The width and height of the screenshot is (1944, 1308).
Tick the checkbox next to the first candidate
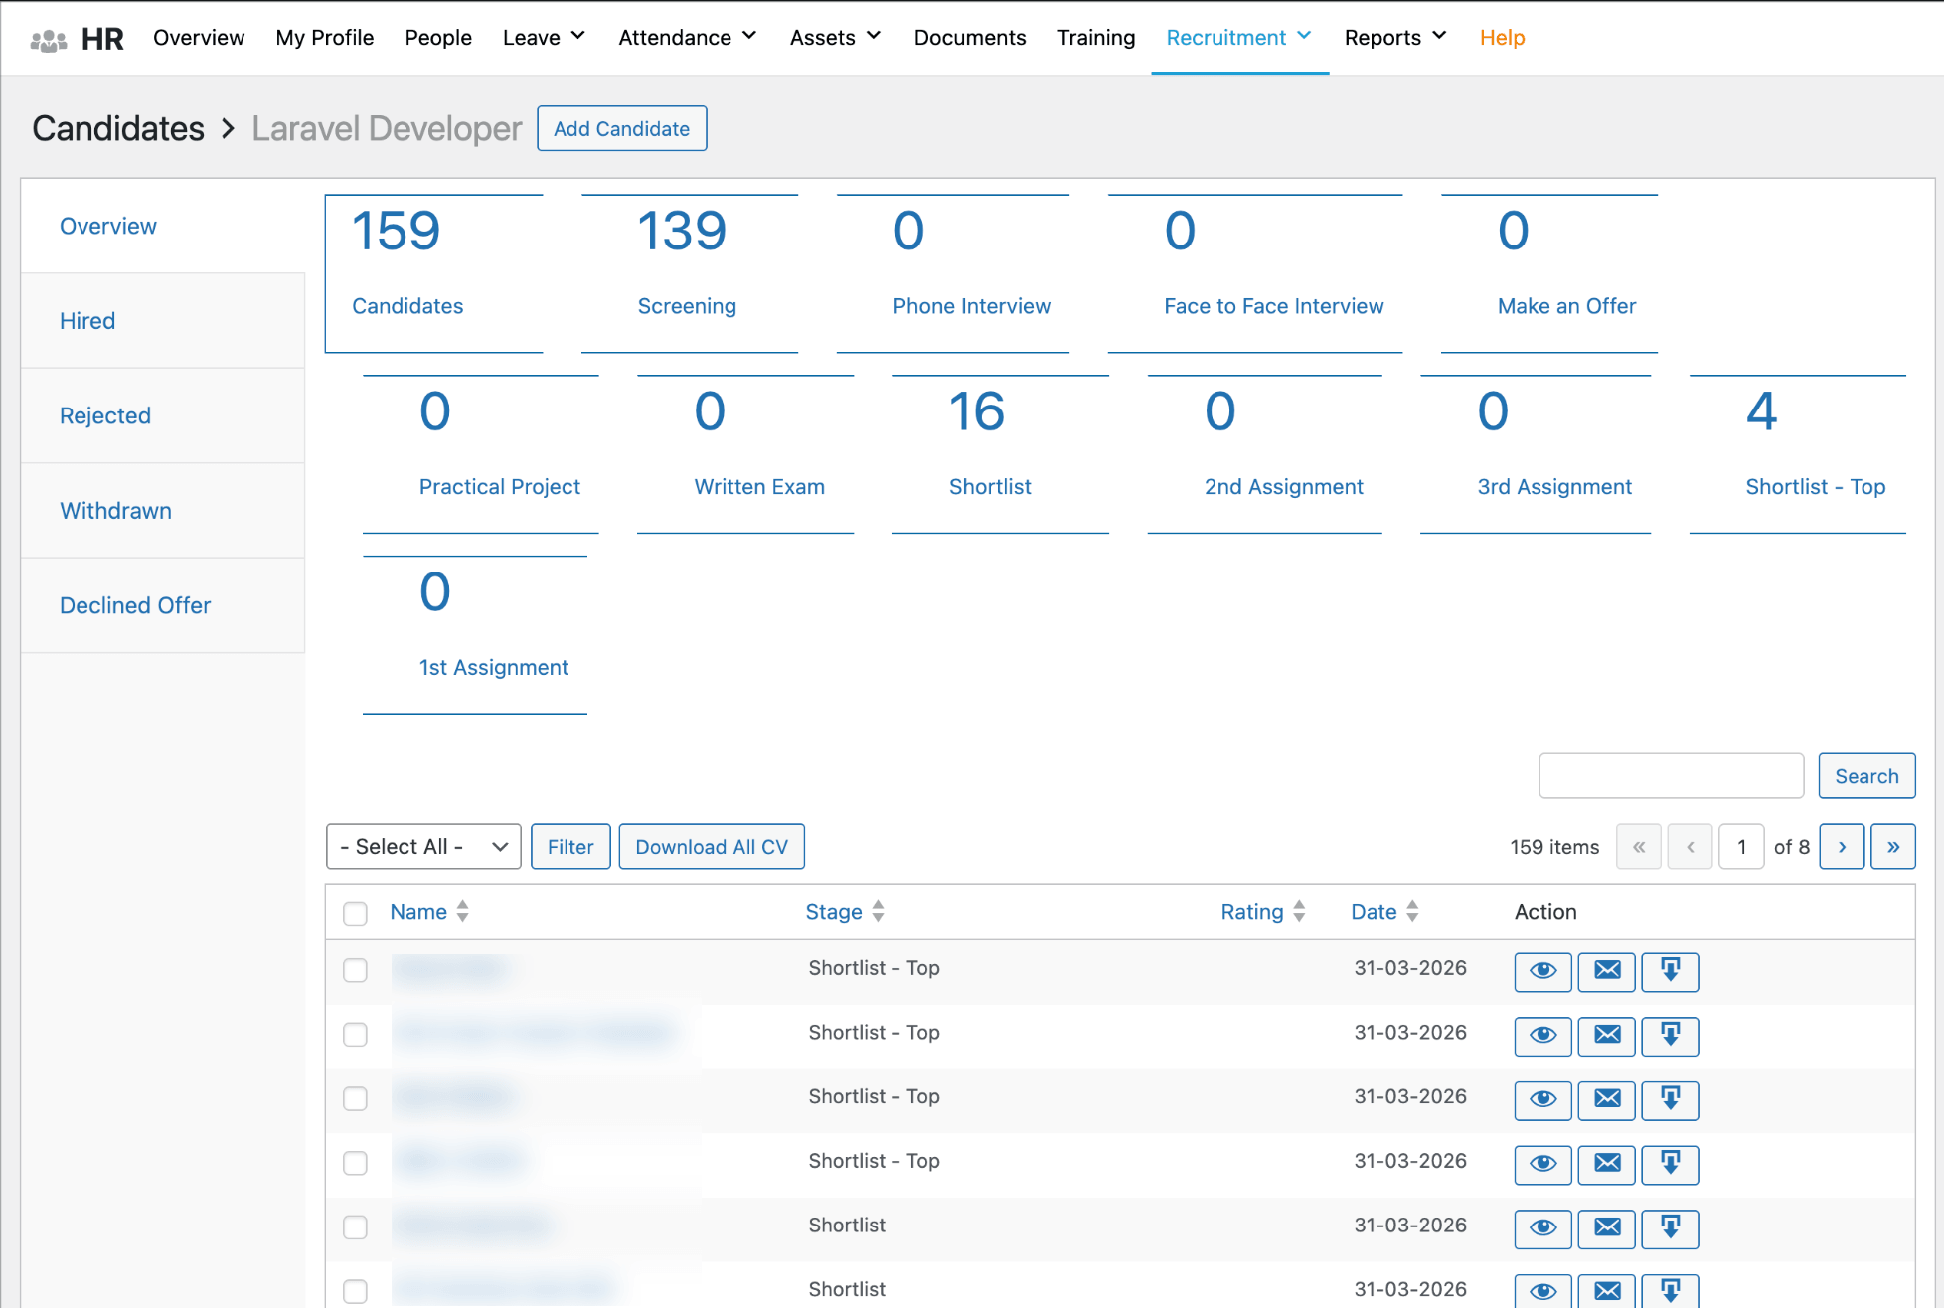coord(355,971)
